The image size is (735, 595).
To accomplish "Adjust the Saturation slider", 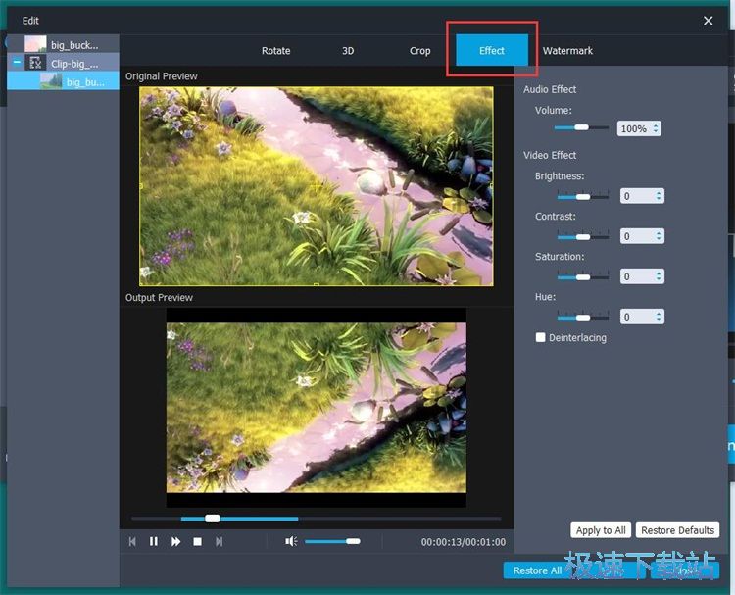I will 583,277.
